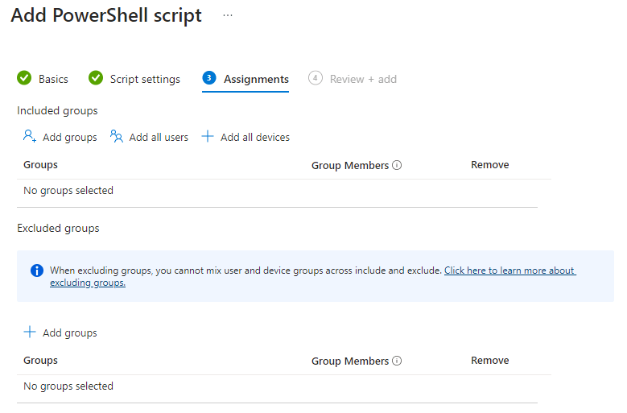Click the green checkmark next to Basics

click(x=24, y=78)
